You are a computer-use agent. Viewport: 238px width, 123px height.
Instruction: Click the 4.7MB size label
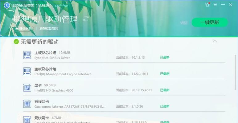(56, 118)
